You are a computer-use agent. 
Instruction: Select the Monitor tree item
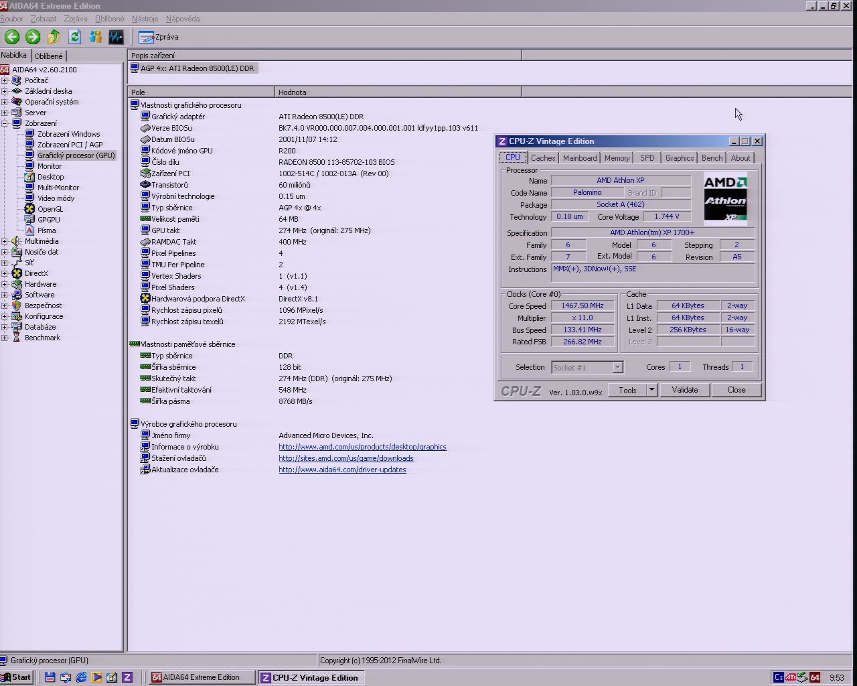[50, 166]
